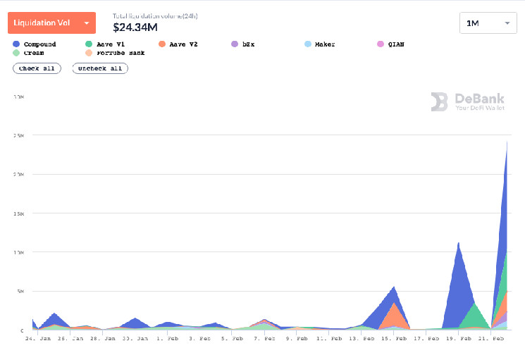
Task: Click the orange Aave V2 color dot
Action: 162,44
